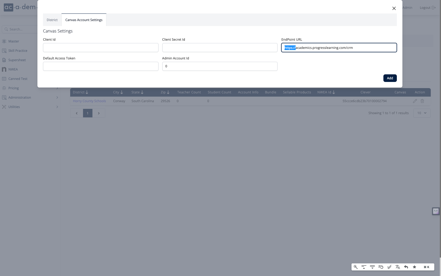Click the Skill Practice sidebar icon
441x276 pixels.
coord(4,51)
